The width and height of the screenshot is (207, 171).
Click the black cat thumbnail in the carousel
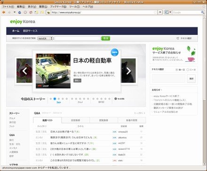[x=128, y=71]
